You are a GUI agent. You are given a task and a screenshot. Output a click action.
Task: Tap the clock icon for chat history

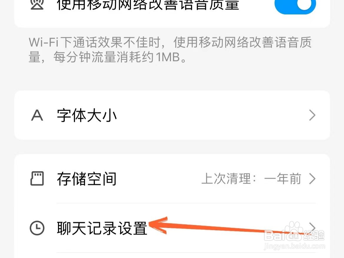(37, 228)
